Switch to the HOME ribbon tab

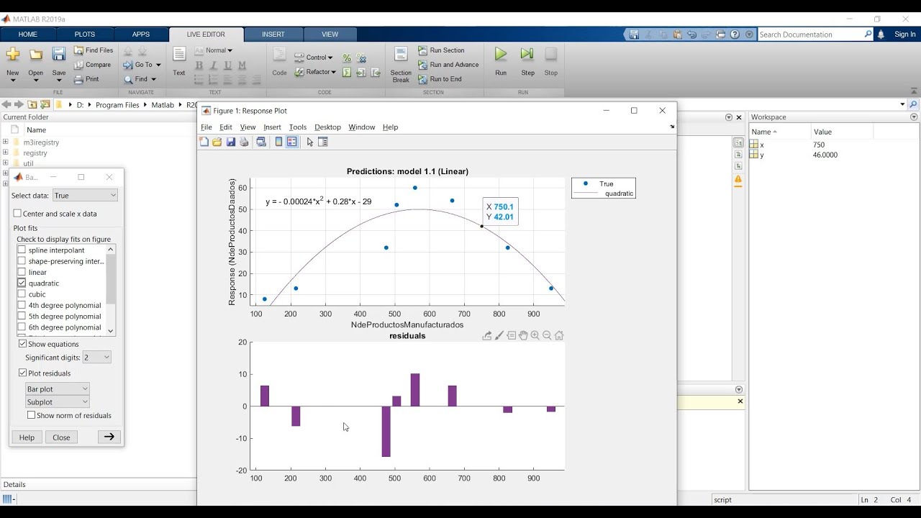coord(28,35)
